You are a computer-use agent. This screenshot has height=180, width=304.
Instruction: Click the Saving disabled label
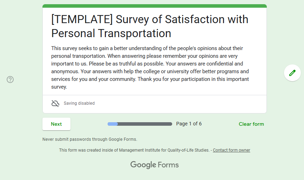point(79,103)
